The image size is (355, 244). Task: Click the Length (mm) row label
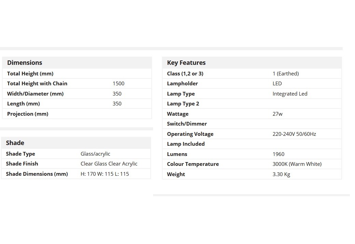tap(24, 103)
